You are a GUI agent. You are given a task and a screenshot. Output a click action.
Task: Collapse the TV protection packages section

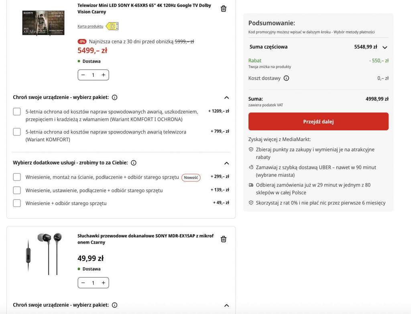226,97
